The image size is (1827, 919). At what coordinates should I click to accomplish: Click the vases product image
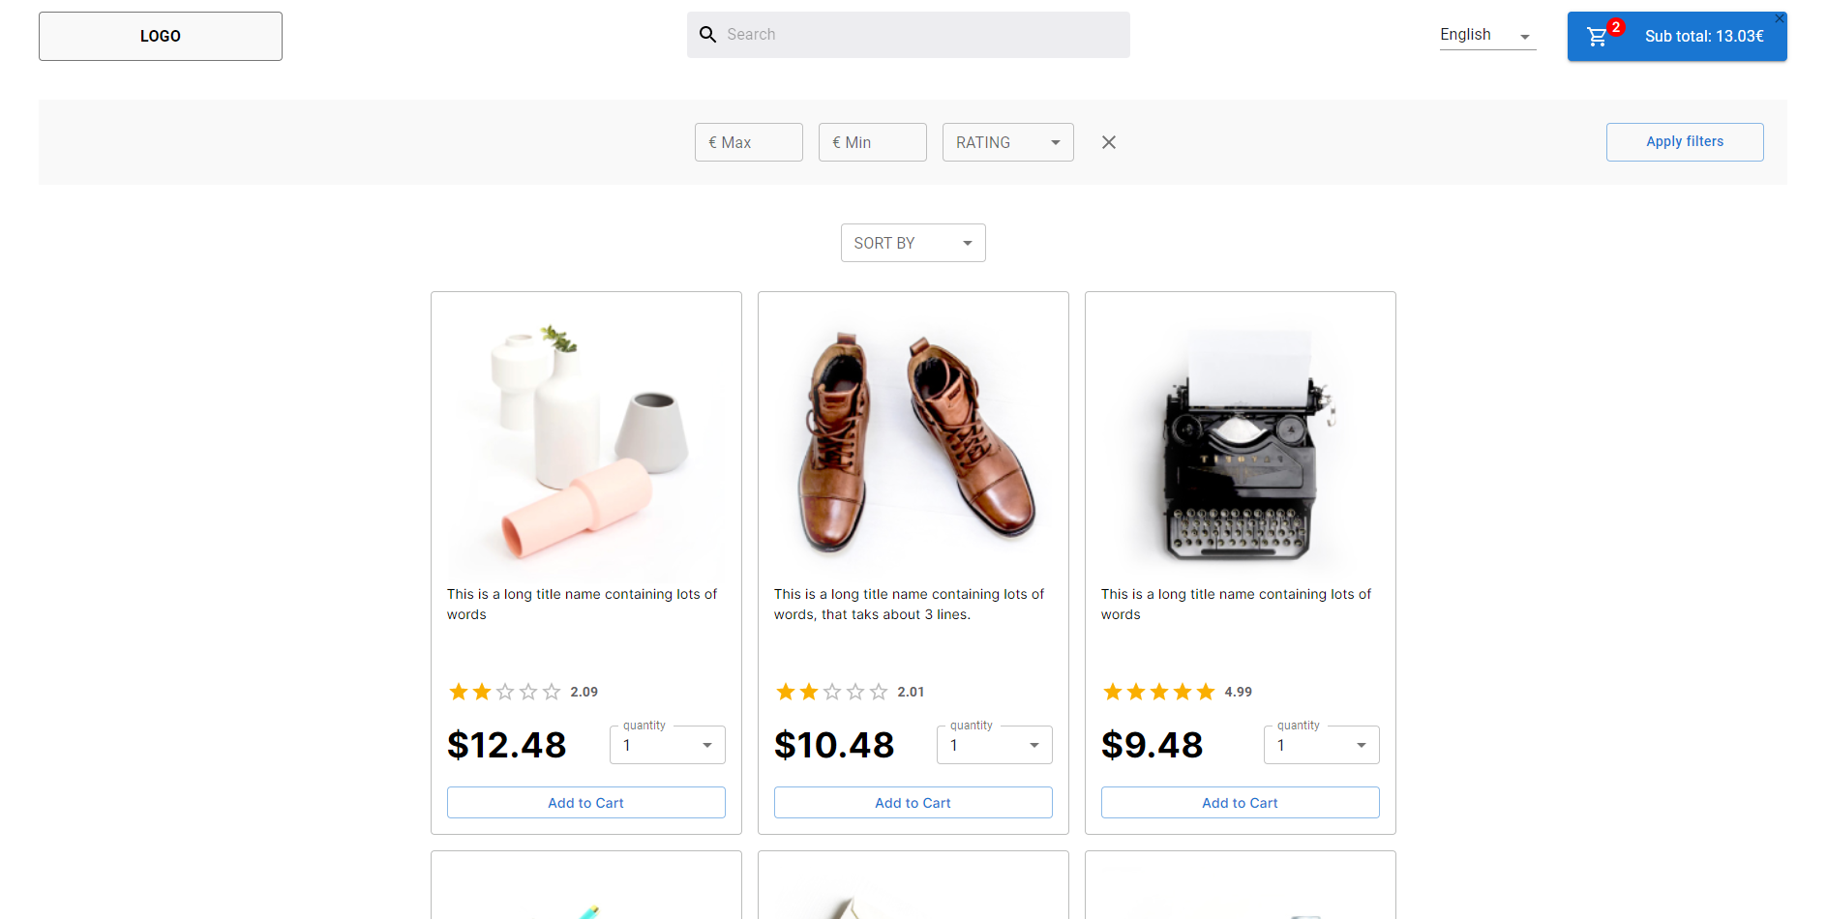click(586, 443)
